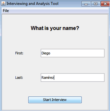Click the empty title bar space beside title
The image size is (110, 111).
click(x=70, y=4)
